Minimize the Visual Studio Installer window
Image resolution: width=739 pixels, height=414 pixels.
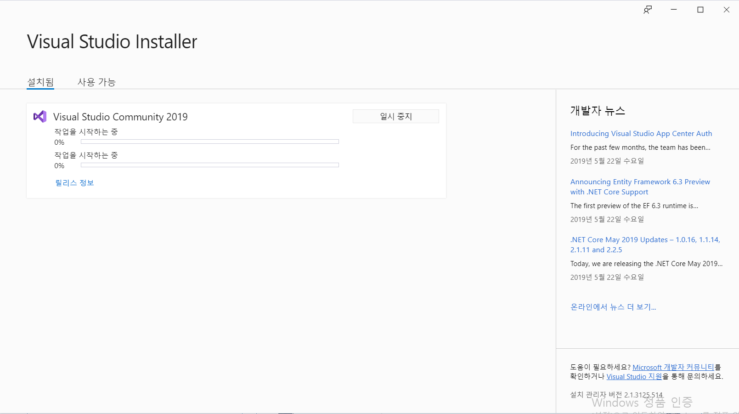pyautogui.click(x=674, y=10)
